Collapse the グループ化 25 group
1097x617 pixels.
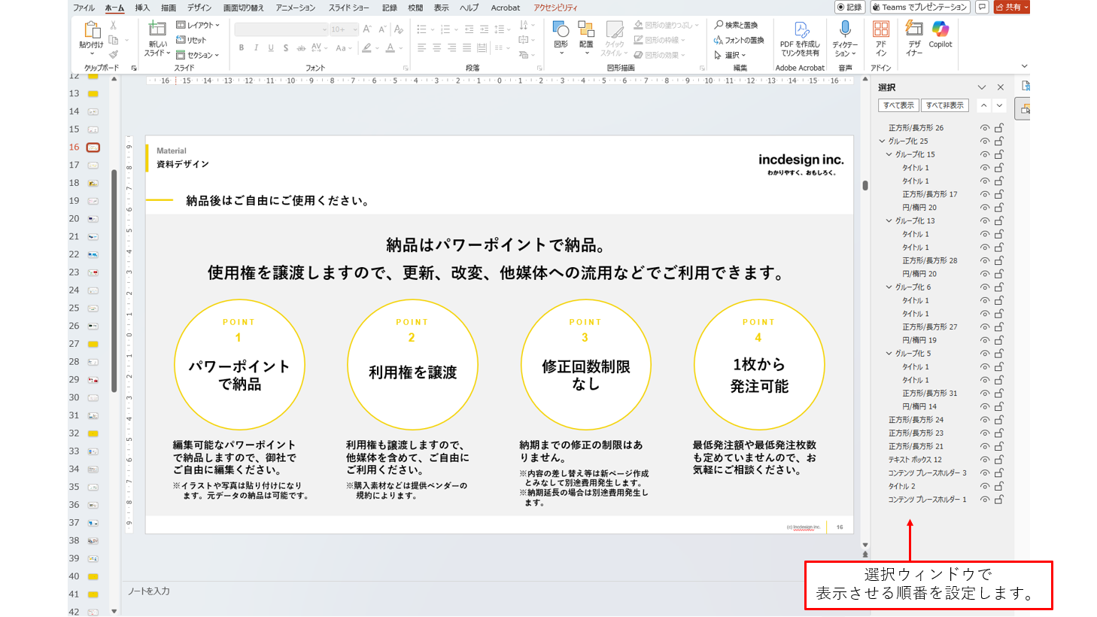pyautogui.click(x=883, y=141)
